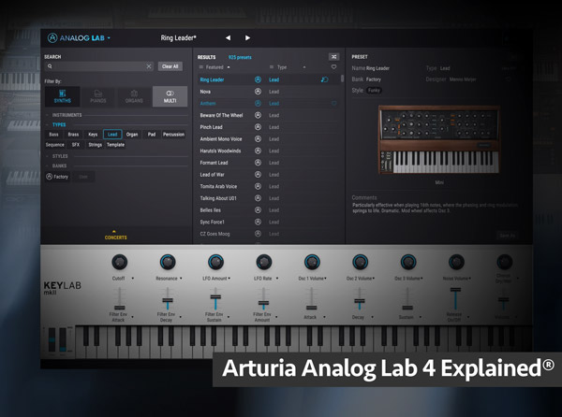The height and width of the screenshot is (417, 562).
Task: Toggle the Sequence type filter
Action: (x=55, y=145)
